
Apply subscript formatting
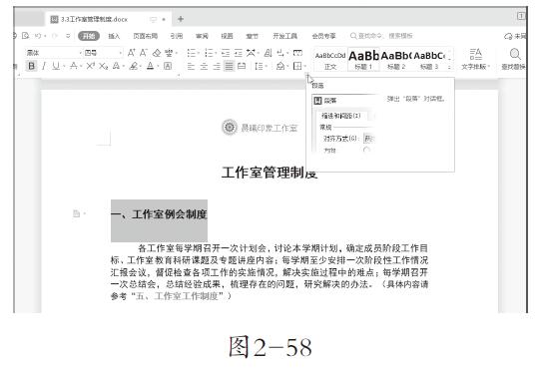(104, 66)
